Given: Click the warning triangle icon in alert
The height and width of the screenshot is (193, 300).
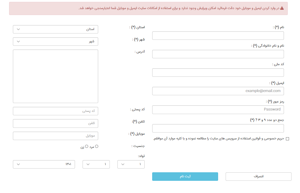Looking at the screenshot, I should pos(282,8).
